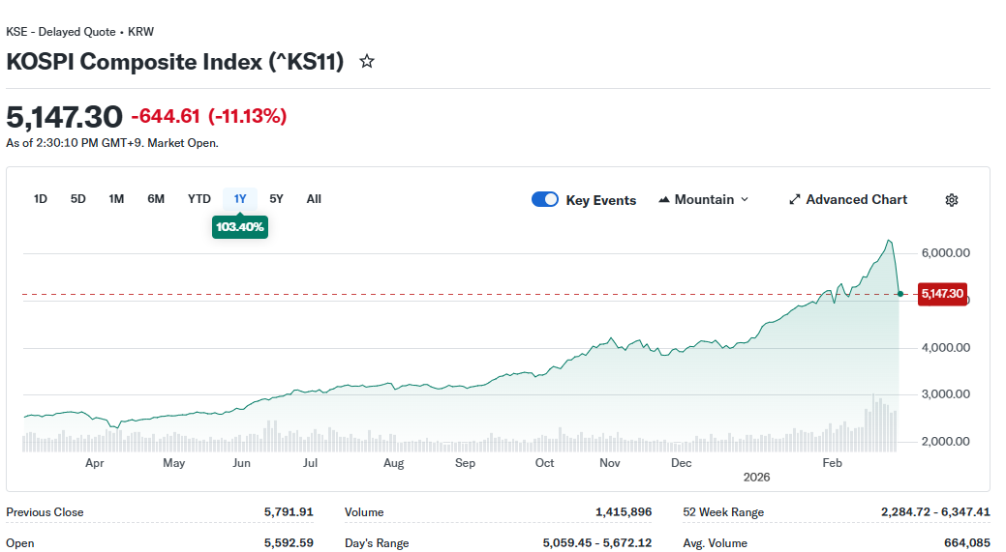The image size is (1006, 552).
Task: Click the Apr x-axis label
Action: tap(94, 463)
